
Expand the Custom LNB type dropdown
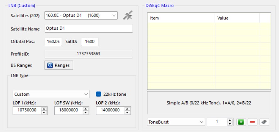coord(86,94)
